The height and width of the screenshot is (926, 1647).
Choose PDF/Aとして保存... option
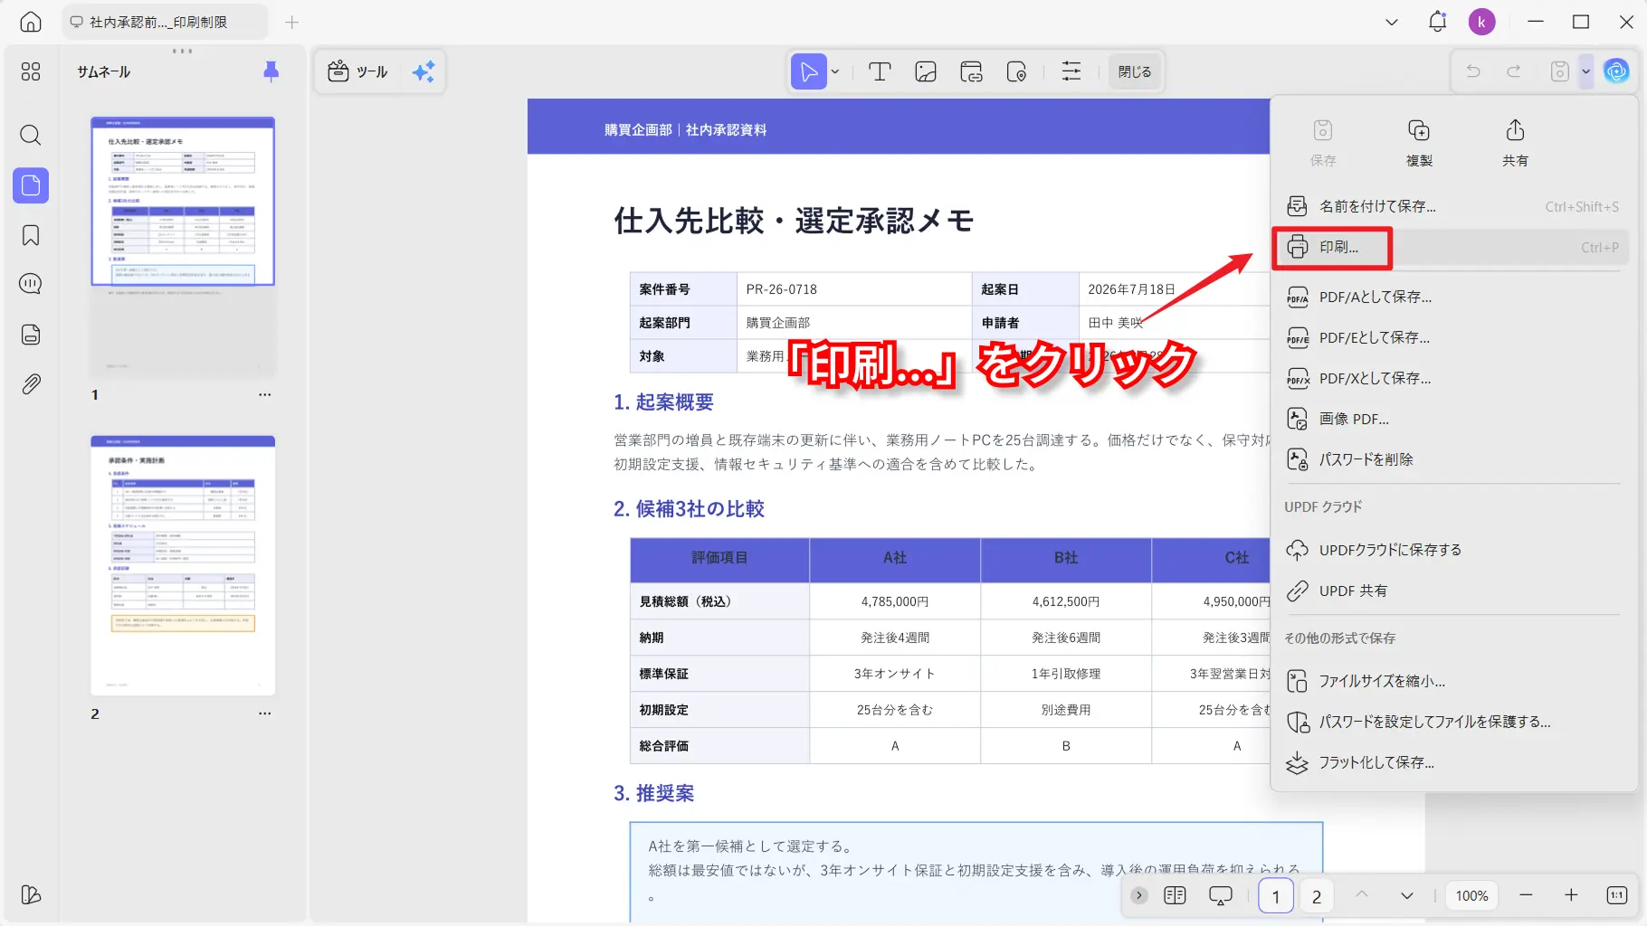click(x=1453, y=297)
